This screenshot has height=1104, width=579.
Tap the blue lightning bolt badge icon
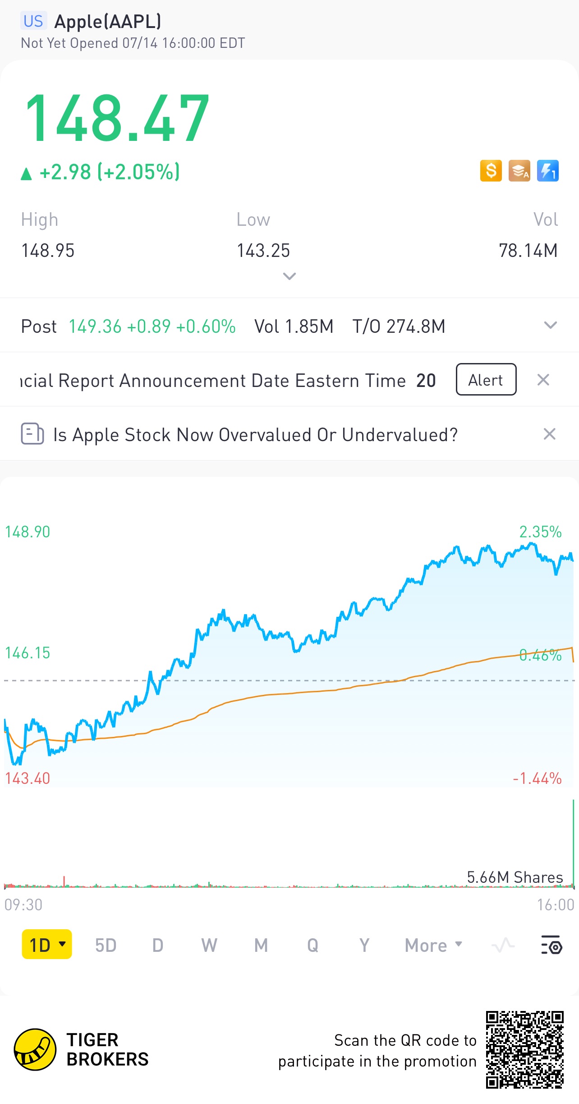coord(547,171)
